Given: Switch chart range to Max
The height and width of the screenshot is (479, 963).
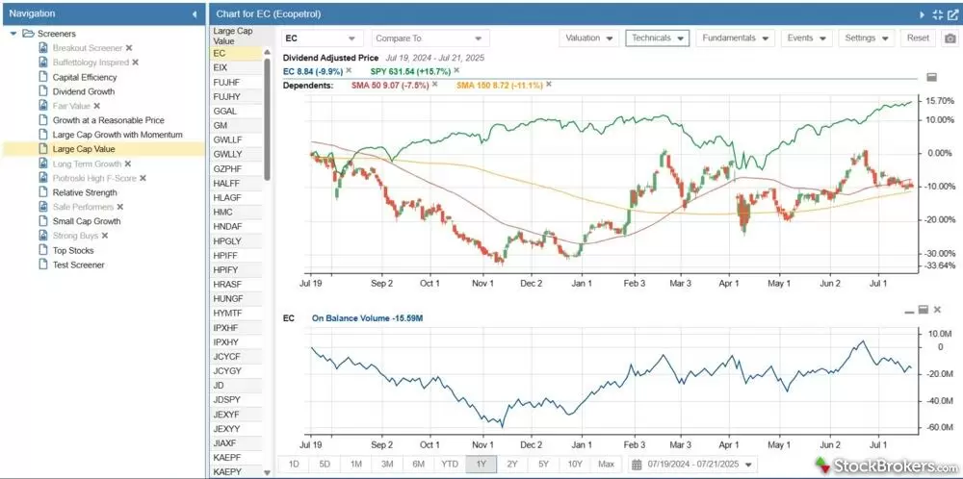Looking at the screenshot, I should (x=606, y=465).
